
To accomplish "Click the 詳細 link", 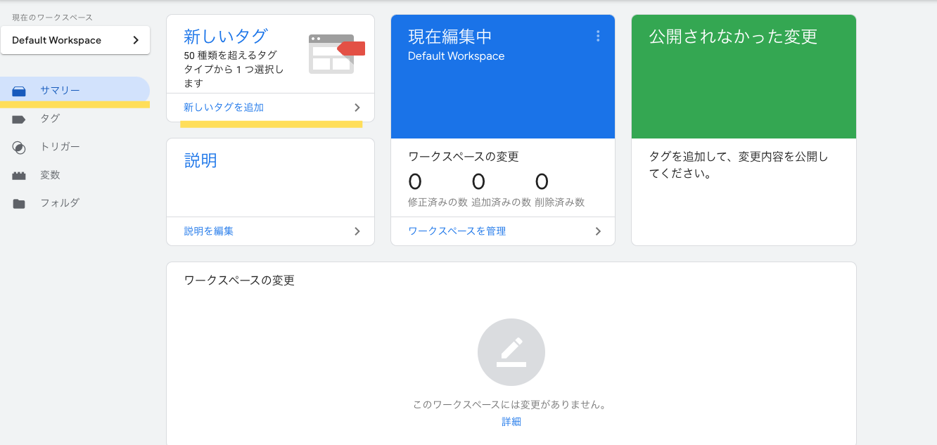I will [x=511, y=422].
